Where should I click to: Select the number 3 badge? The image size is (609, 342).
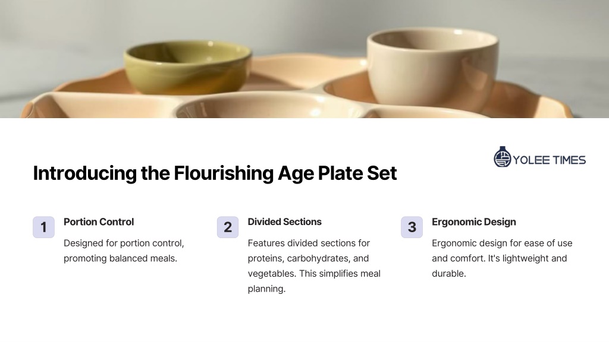click(412, 227)
